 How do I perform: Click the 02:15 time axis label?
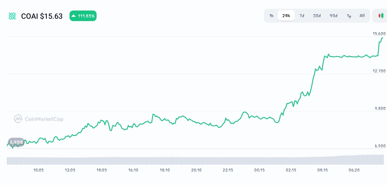[x=291, y=170]
